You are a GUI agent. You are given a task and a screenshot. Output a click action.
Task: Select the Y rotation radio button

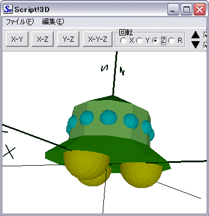[x=139, y=41]
